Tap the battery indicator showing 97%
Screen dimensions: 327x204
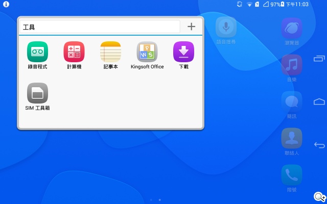pyautogui.click(x=277, y=4)
